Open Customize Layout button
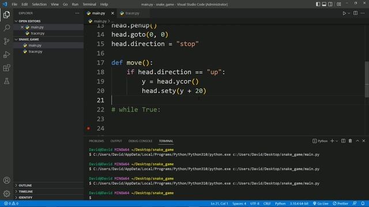Screen dimensions: 369x207 pyautogui.click(x=339, y=4)
